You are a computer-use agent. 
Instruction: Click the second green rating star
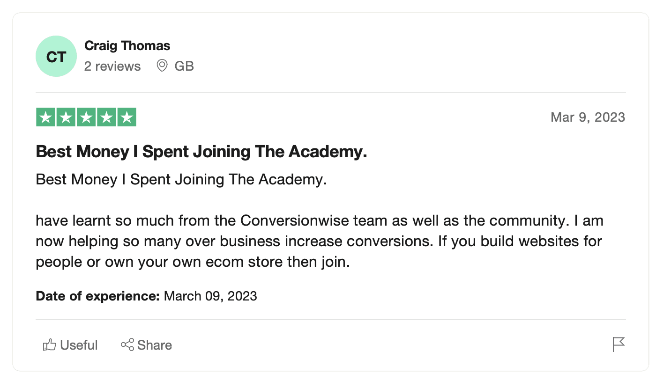pos(66,117)
